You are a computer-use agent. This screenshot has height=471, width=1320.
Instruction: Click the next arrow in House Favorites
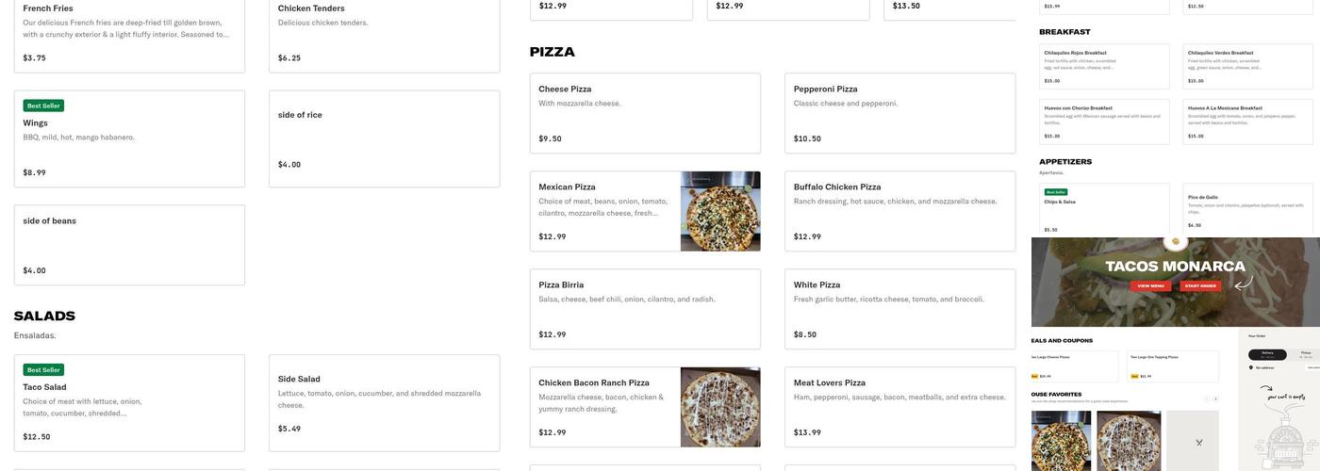pyautogui.click(x=1215, y=399)
